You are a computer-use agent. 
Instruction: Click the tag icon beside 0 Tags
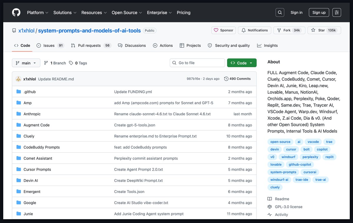click(x=71, y=63)
